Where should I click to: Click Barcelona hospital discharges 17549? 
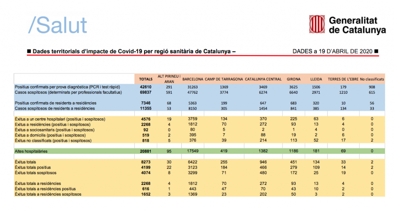tap(193, 151)
